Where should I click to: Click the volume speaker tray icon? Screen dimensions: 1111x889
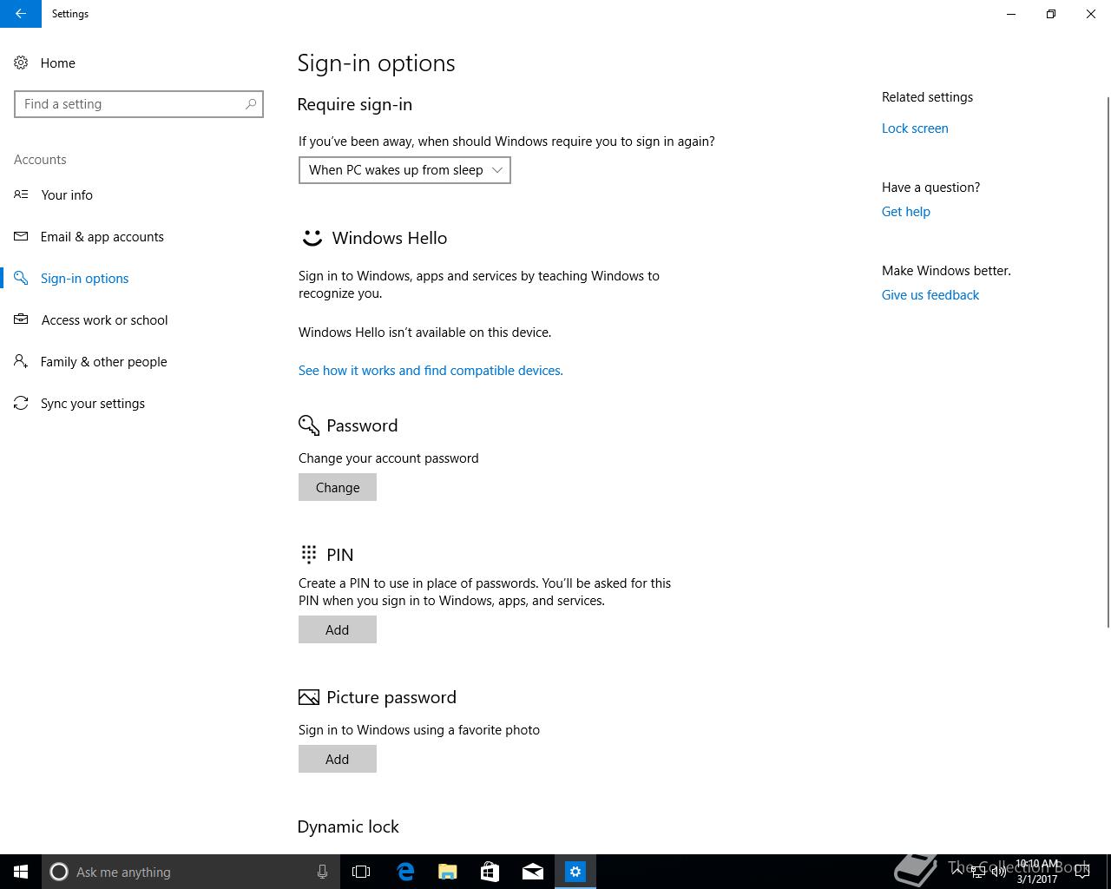tap(999, 872)
